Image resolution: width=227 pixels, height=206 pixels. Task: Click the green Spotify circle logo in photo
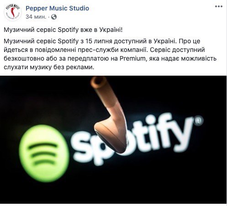coord(44,153)
